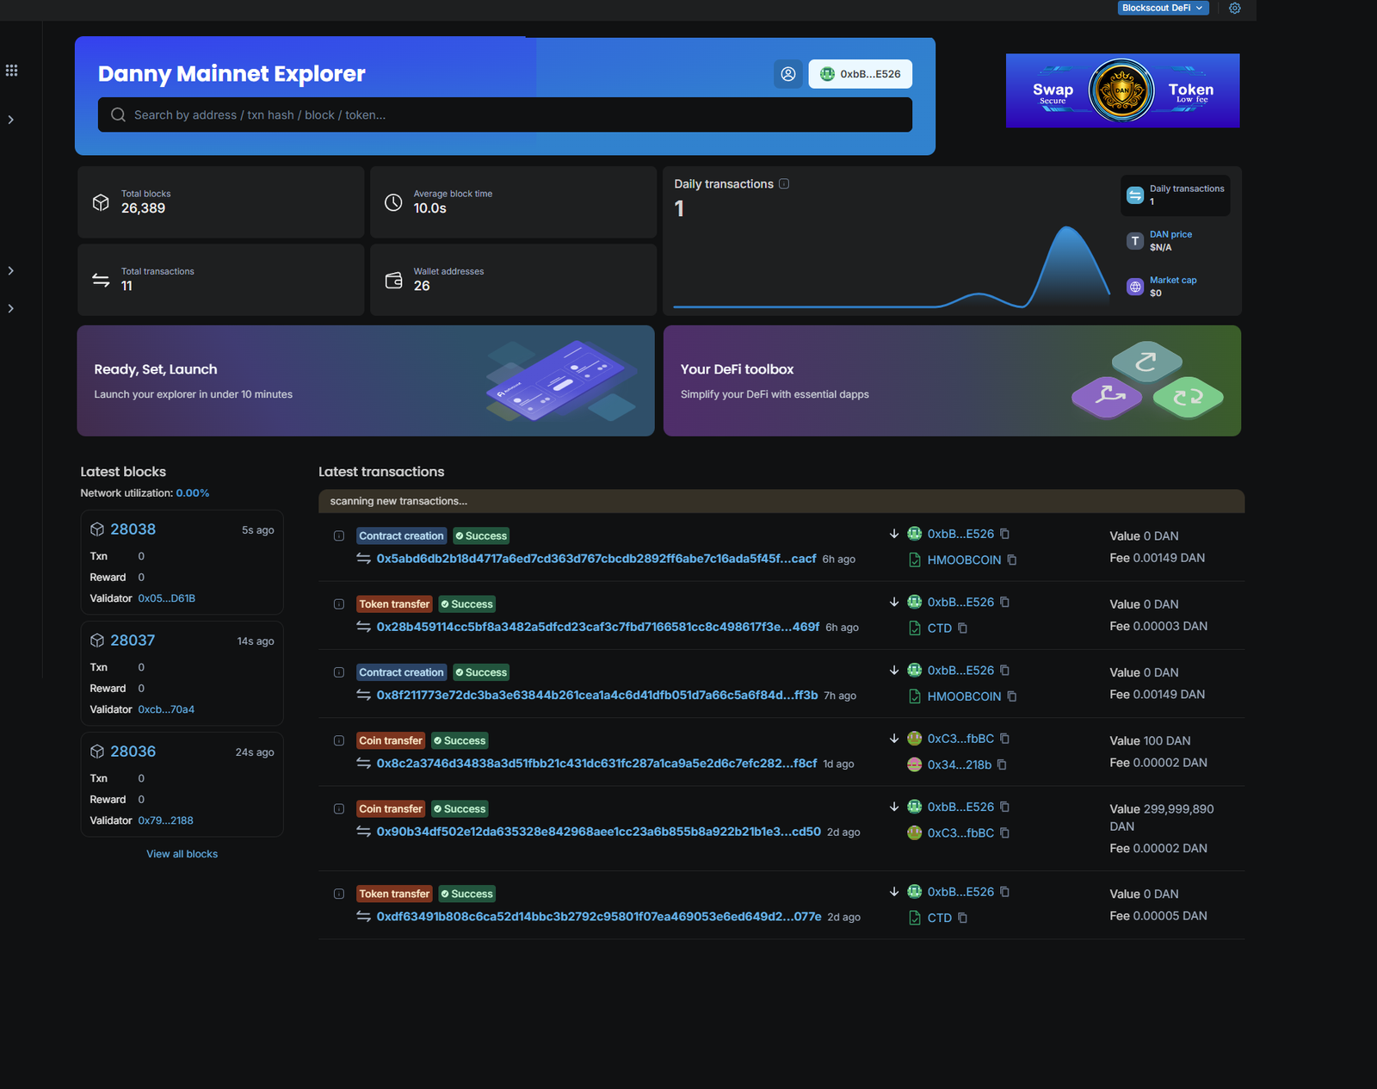Open the apps grid icon in the sidebar

pos(11,71)
